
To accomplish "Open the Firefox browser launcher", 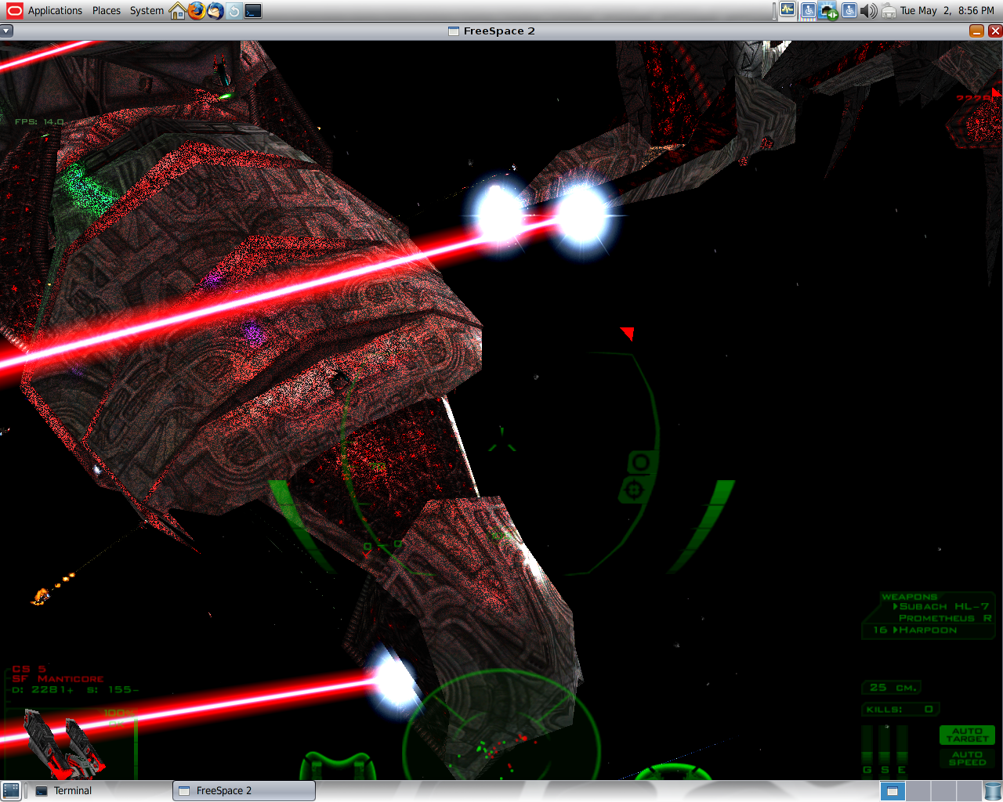I will pyautogui.click(x=197, y=11).
